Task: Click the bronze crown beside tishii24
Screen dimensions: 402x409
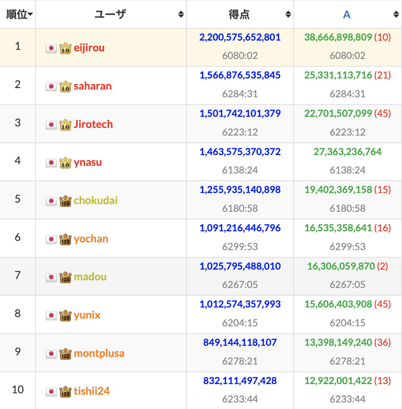Action: click(x=65, y=391)
